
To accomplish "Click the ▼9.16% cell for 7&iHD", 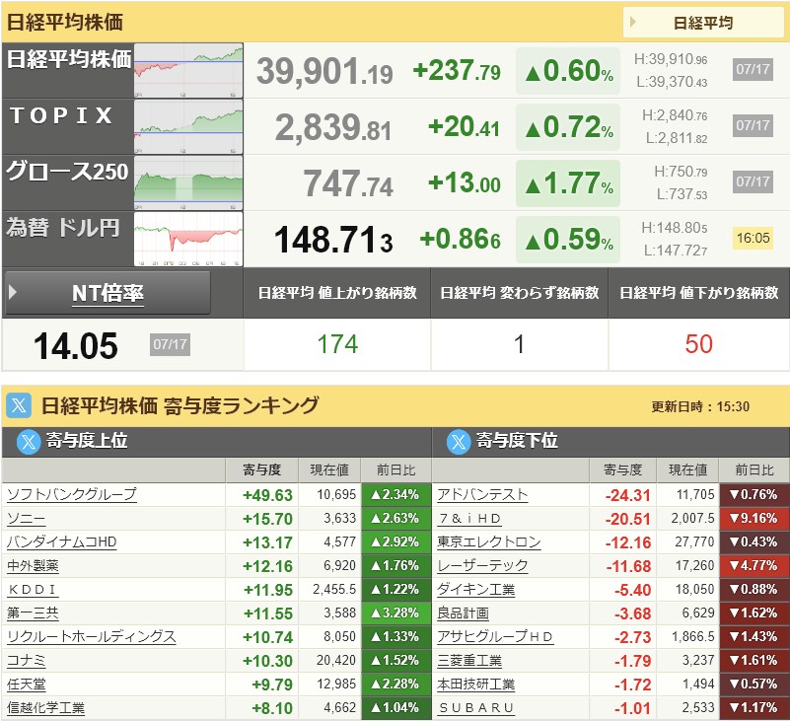I will tap(754, 518).
